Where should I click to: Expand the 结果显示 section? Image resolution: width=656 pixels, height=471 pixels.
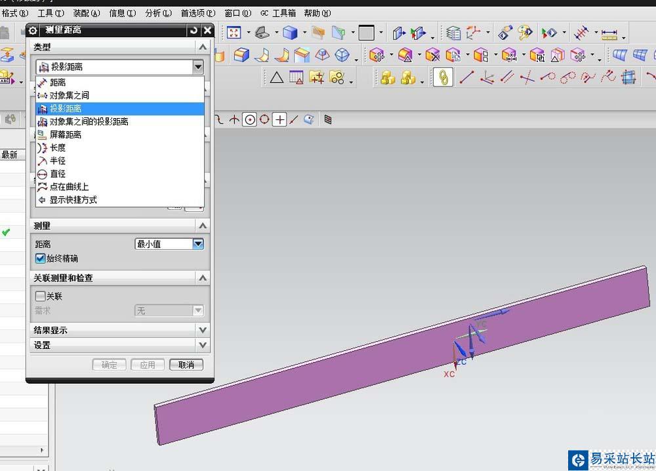119,330
